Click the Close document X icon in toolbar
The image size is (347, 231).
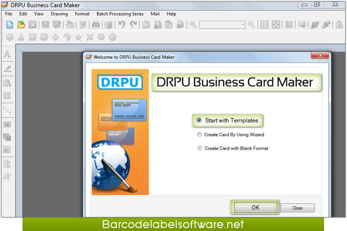tap(32, 24)
